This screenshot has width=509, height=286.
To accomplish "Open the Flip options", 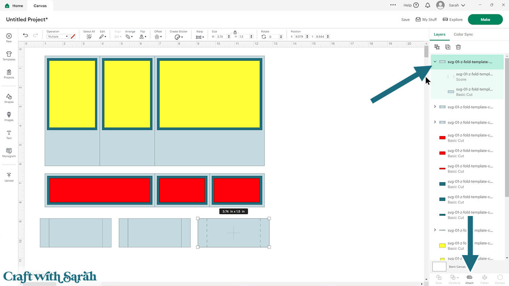I will click(x=143, y=37).
